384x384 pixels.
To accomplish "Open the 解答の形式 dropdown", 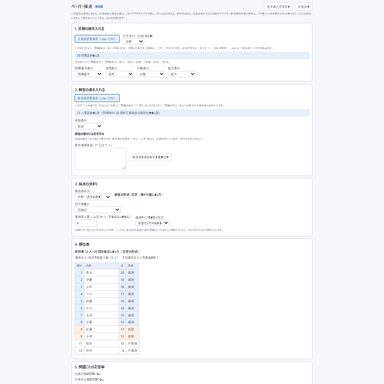I will pos(93,197).
